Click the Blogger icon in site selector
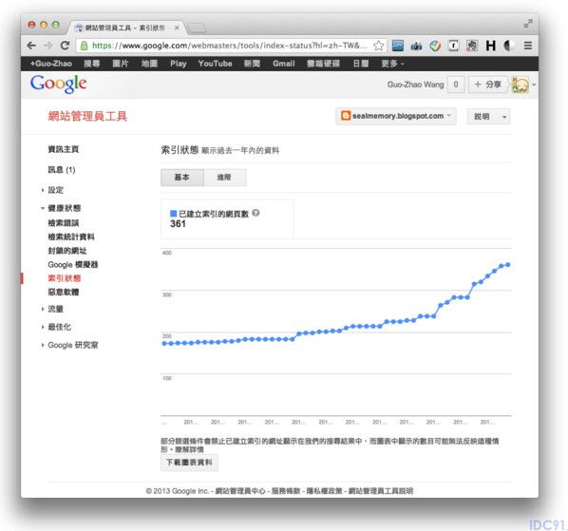Screen dimensions: 568x531 pos(346,116)
